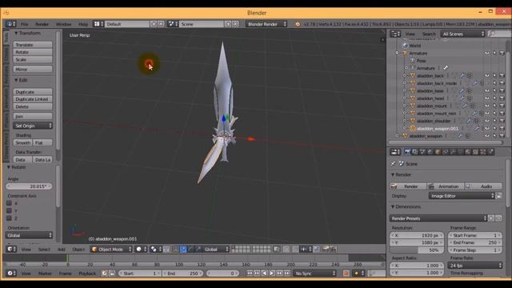Open the Render menu in top header
The height and width of the screenshot is (288, 512).
pos(42,24)
